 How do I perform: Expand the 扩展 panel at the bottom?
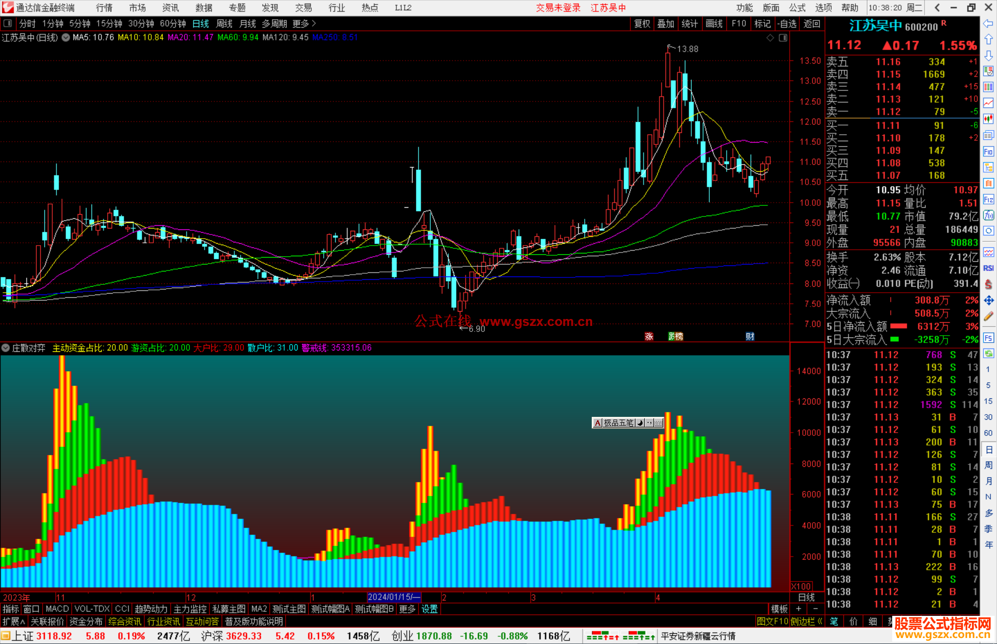(x=14, y=621)
